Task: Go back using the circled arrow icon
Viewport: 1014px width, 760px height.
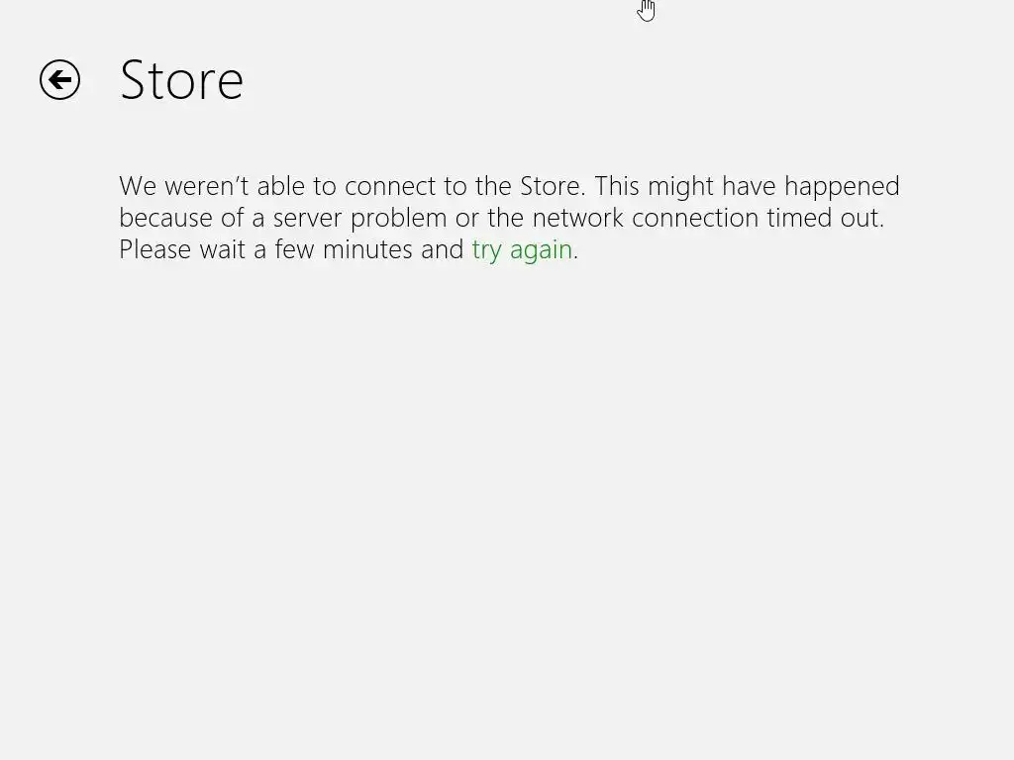Action: click(59, 80)
